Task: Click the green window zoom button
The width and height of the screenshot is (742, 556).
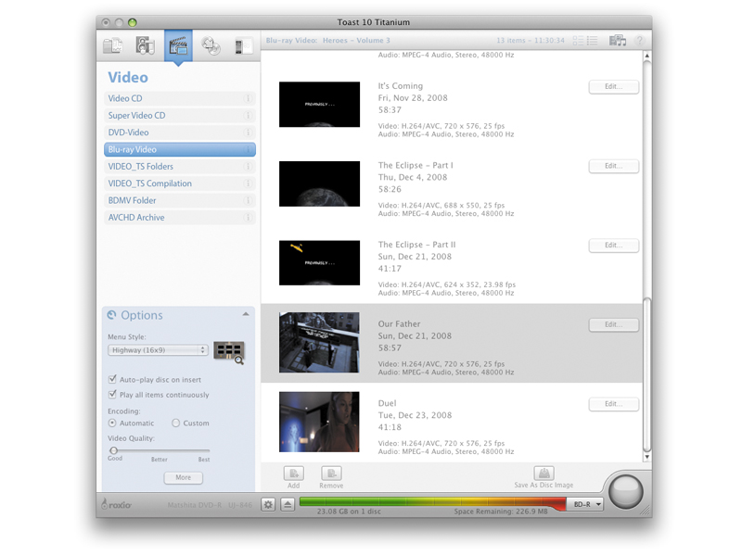Action: coord(133,22)
